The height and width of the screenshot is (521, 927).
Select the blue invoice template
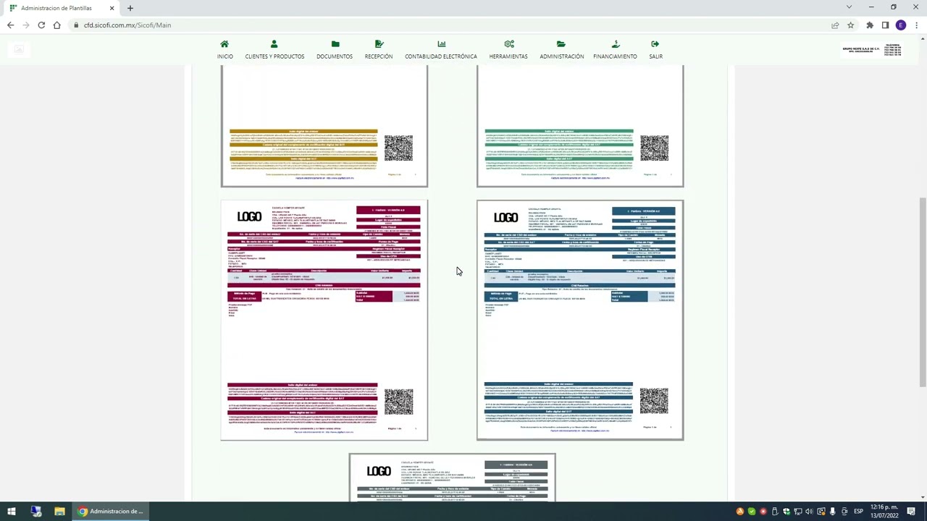(x=580, y=320)
